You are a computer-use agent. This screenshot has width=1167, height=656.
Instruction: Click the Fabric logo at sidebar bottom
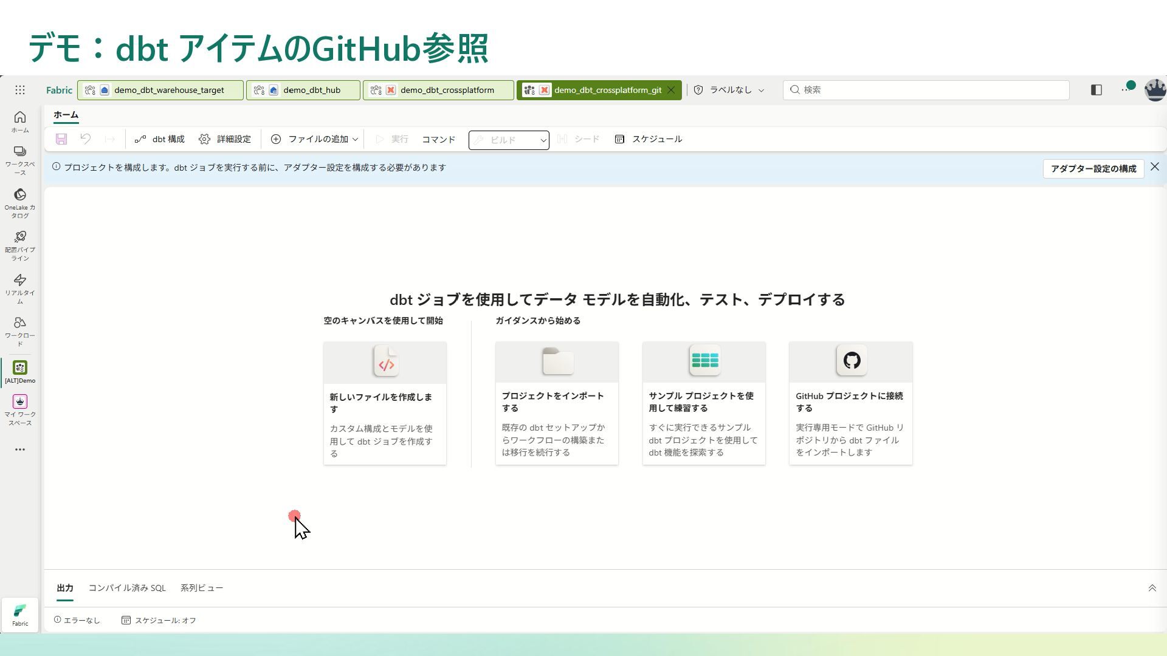(20, 615)
